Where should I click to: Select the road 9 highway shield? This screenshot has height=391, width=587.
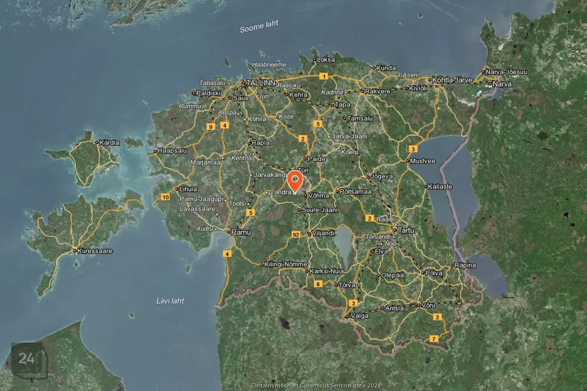click(x=211, y=126)
